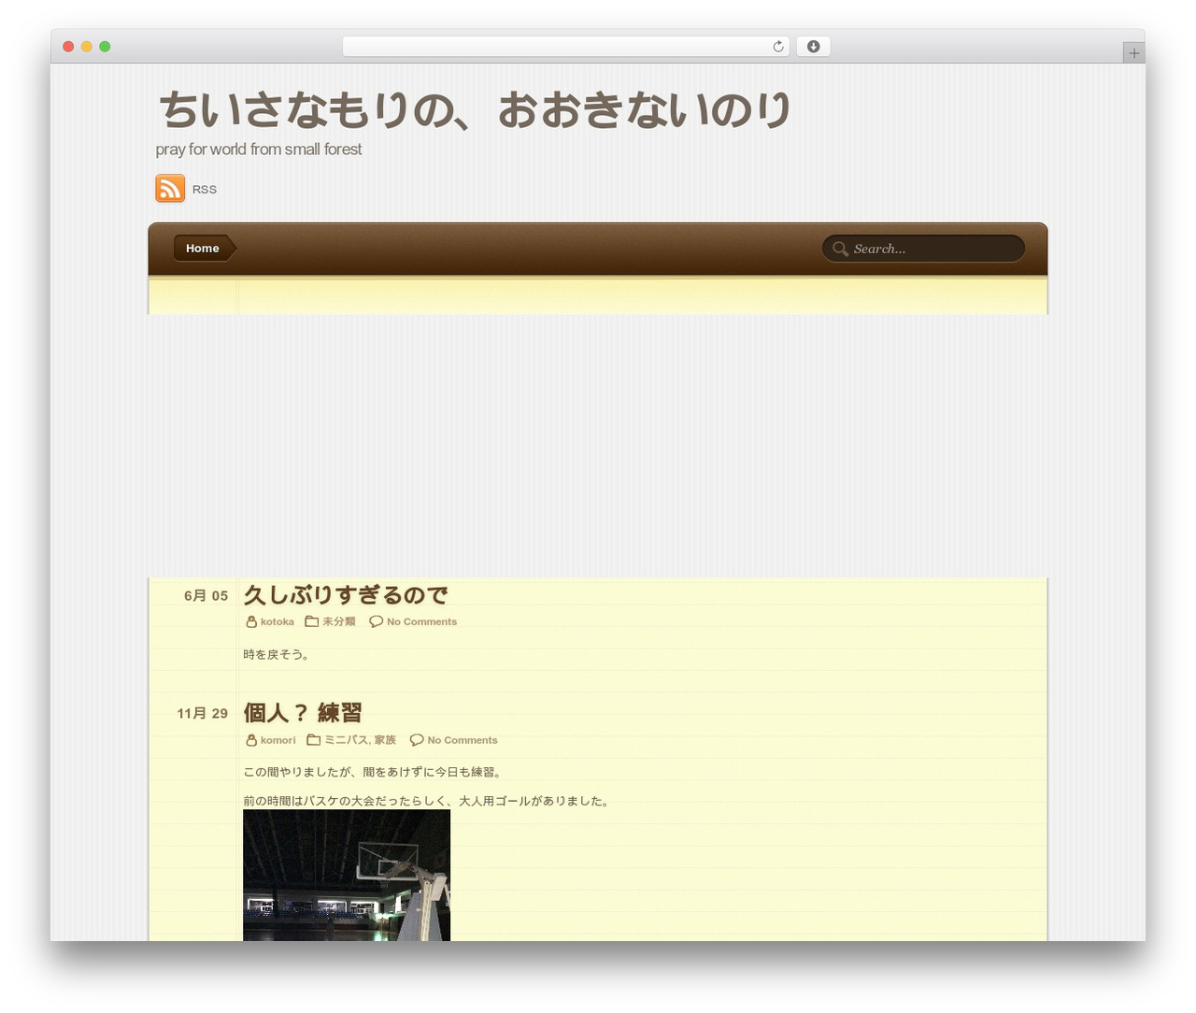The width and height of the screenshot is (1196, 1013).
Task: Minimize the window with yellow button
Action: (87, 47)
